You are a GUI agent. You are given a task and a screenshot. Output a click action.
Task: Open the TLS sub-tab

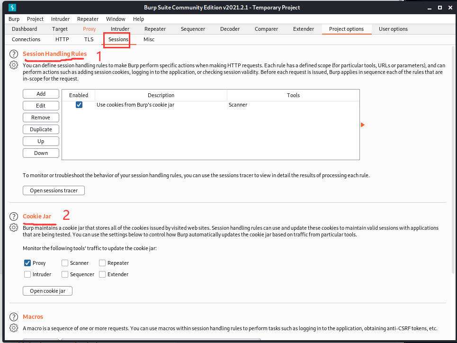click(89, 39)
